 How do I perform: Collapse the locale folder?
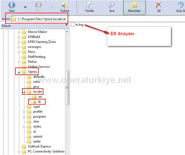coord(24,92)
